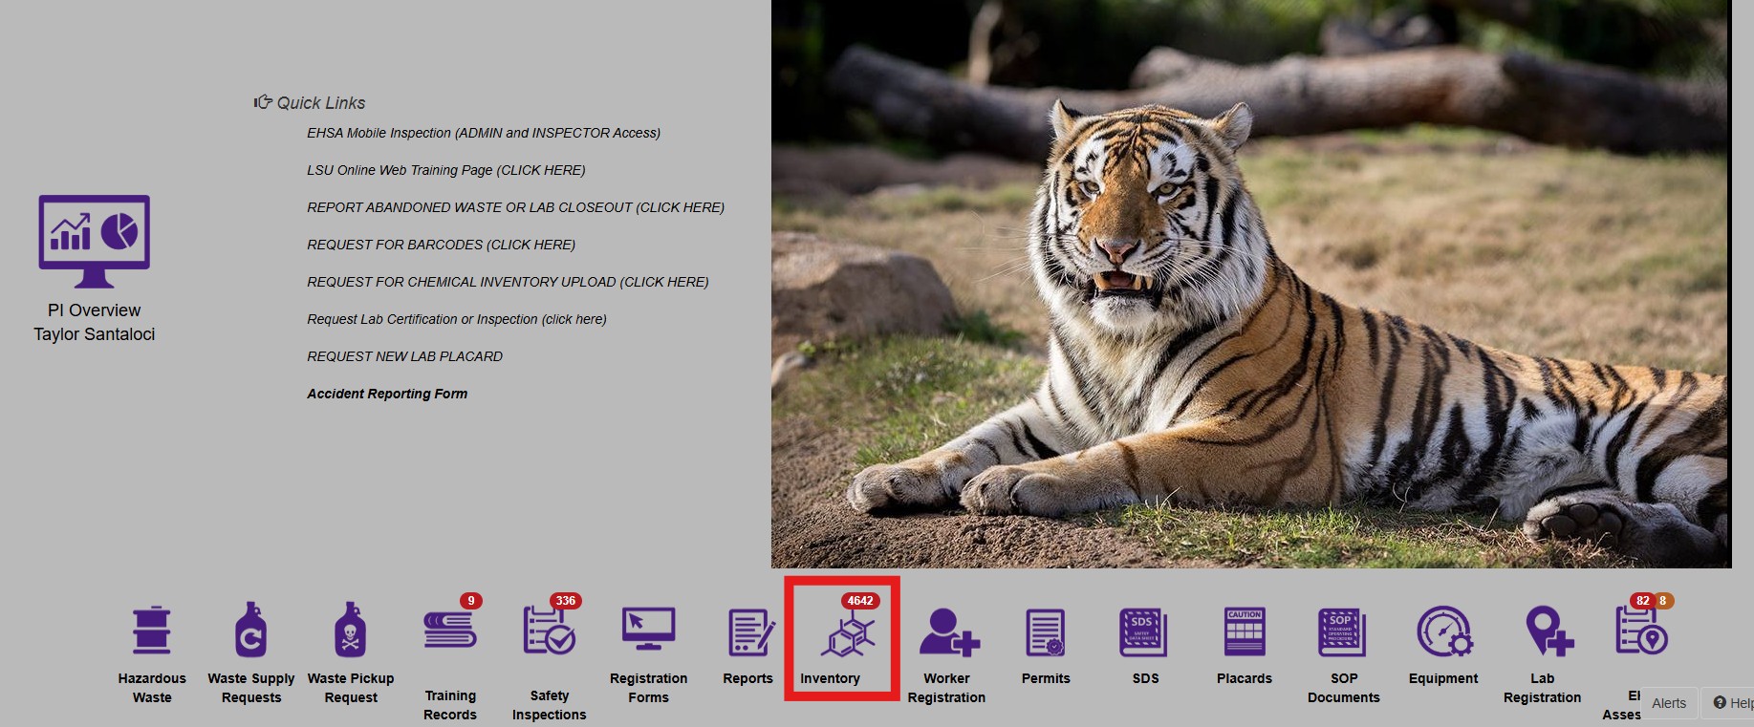Open the Accident Reporting Form link

387,394
